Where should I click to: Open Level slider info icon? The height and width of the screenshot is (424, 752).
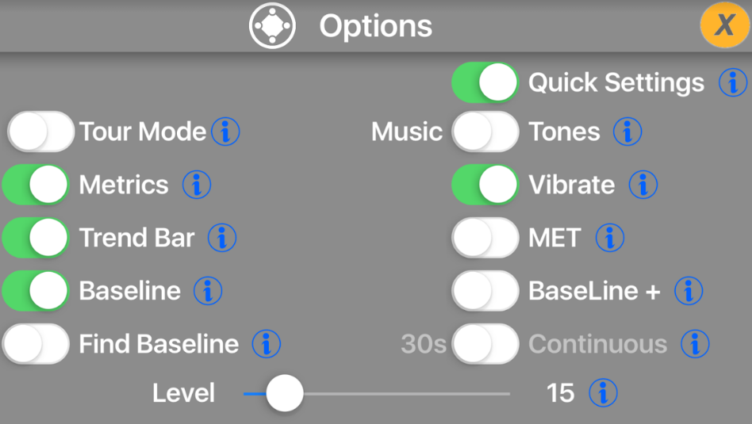click(604, 393)
